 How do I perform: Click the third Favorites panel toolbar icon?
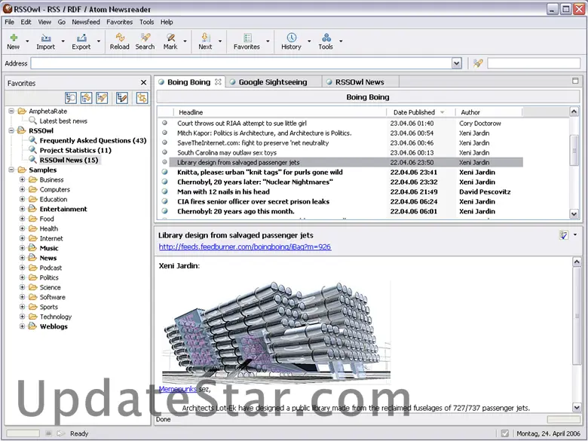click(102, 98)
